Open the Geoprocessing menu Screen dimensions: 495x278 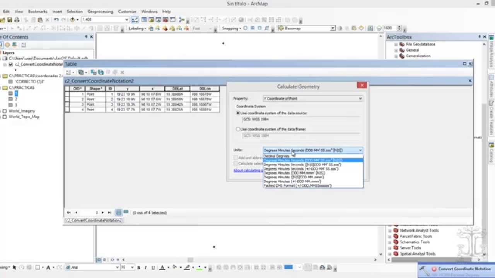coord(100,12)
